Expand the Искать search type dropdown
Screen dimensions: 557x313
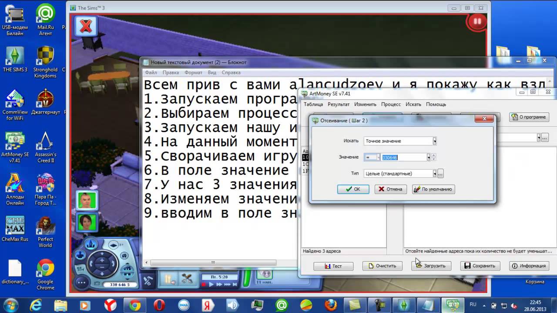434,141
